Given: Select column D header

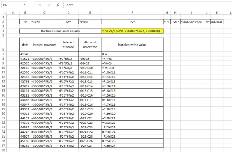Looking at the screenshot, I should pyautogui.click(x=68, y=13).
